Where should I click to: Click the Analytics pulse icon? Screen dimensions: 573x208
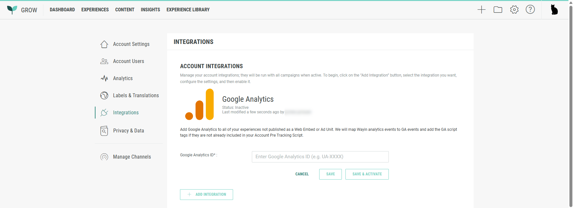point(104,78)
